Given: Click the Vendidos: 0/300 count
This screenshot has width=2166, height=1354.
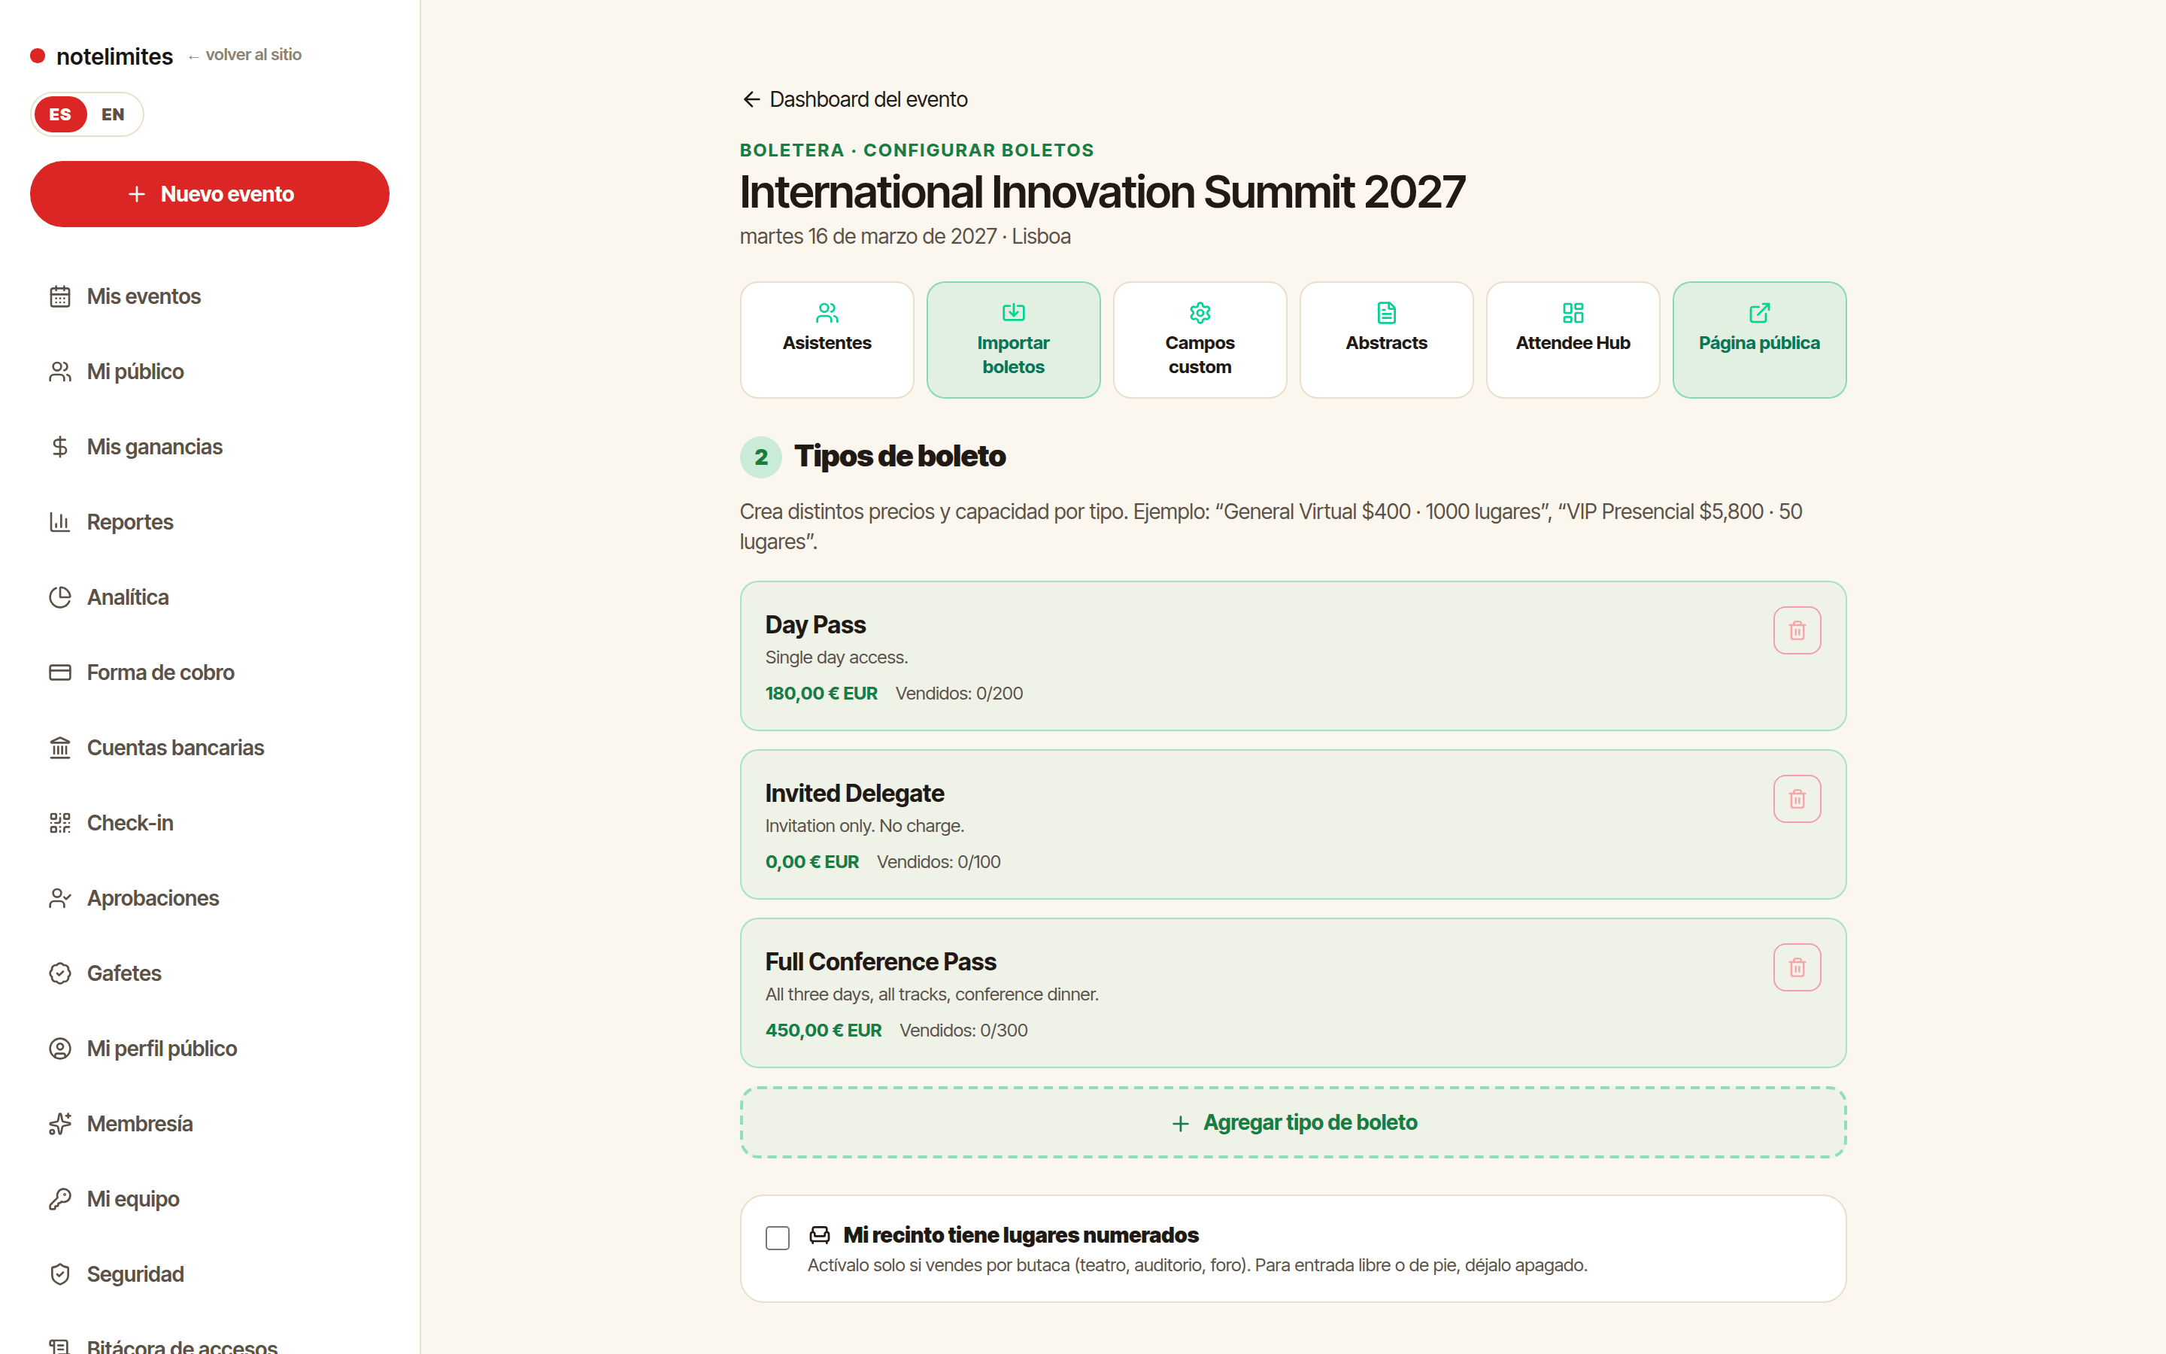Looking at the screenshot, I should click(963, 1030).
